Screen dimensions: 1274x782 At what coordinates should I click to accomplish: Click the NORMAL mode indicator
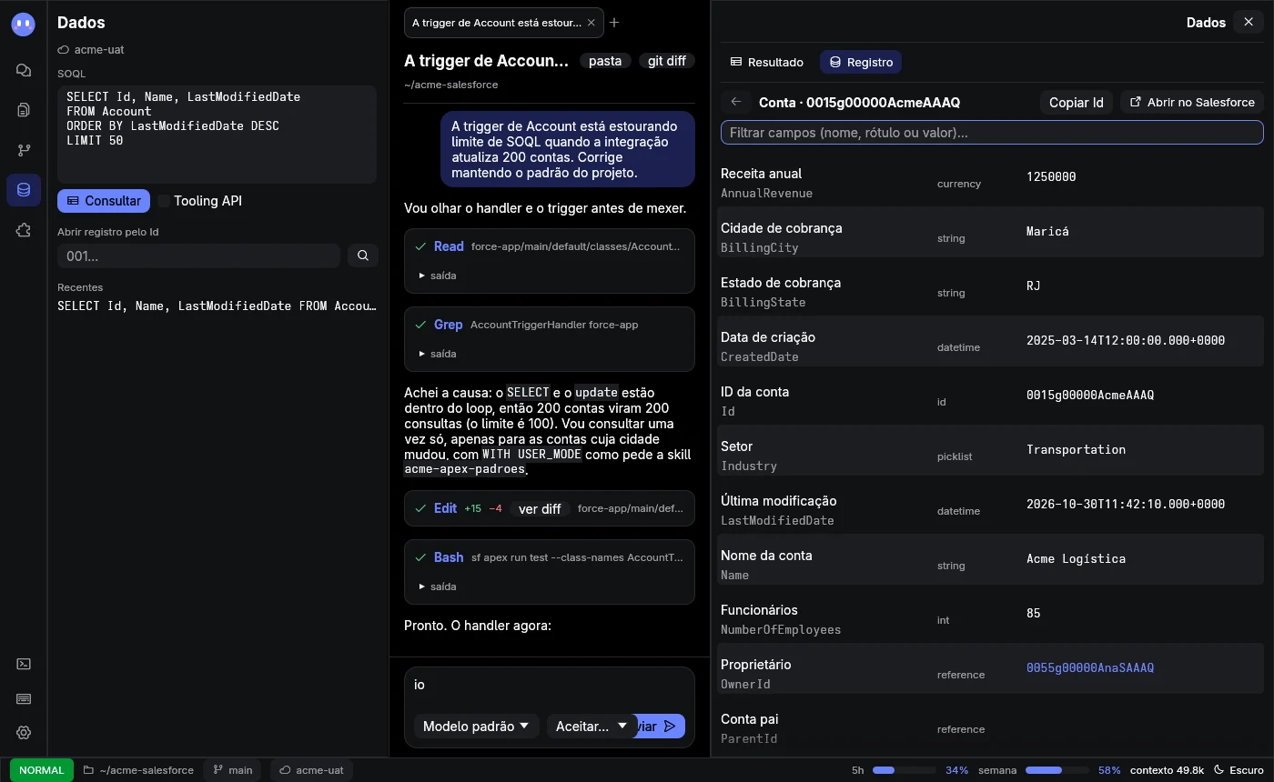pos(42,770)
